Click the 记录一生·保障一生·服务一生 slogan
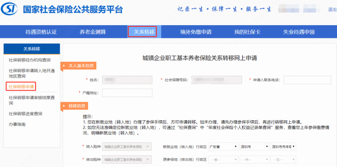 224,9
